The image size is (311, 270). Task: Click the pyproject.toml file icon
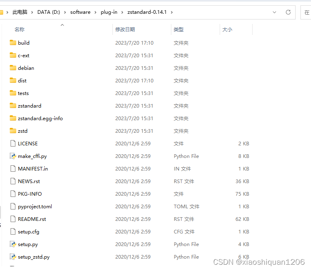click(13, 206)
